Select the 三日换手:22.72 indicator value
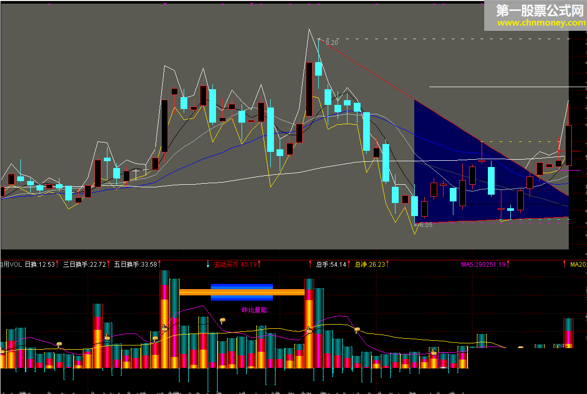This screenshot has height=394, width=587. pos(85,265)
